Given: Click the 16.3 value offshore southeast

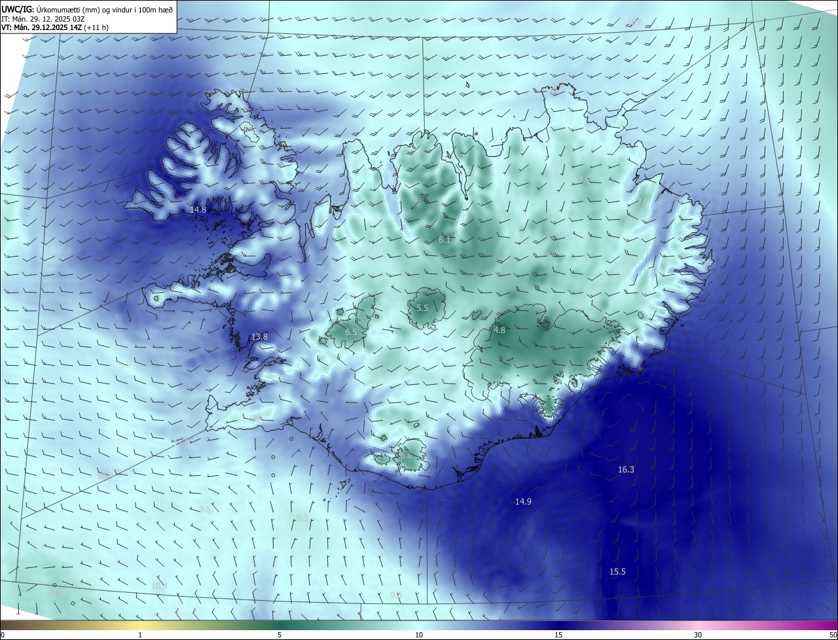Looking at the screenshot, I should point(626,470).
